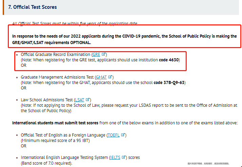Open the LSAT hyperlink
242x167 pixels.
79,100
